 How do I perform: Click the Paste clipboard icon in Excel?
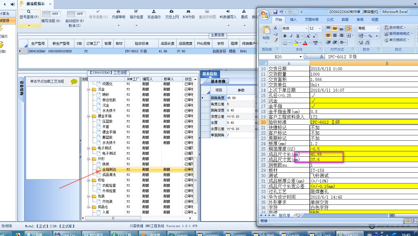(x=266, y=30)
